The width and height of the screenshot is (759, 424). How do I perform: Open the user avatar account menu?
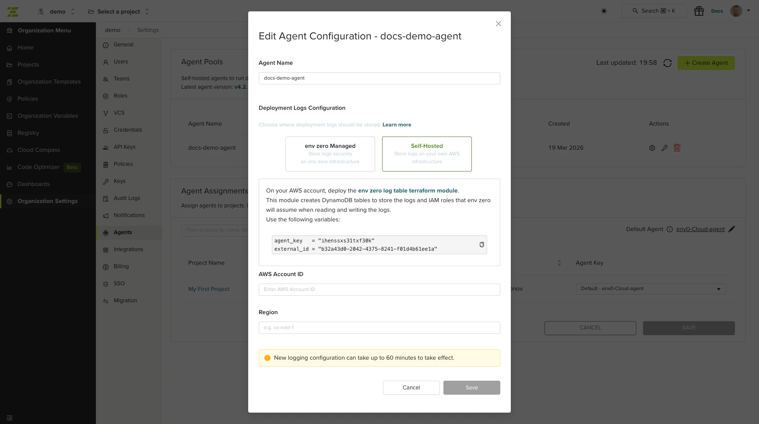click(x=736, y=11)
